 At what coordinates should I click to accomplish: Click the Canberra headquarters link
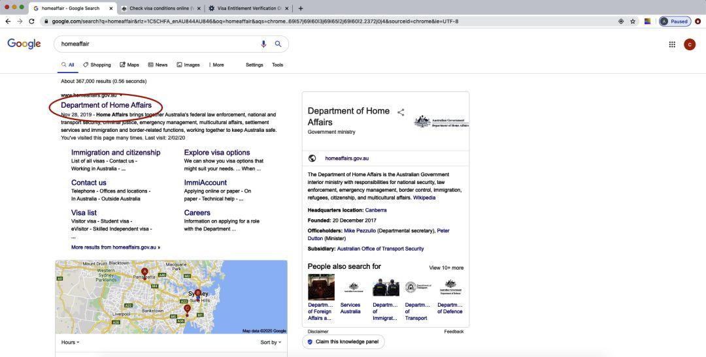tap(375, 210)
